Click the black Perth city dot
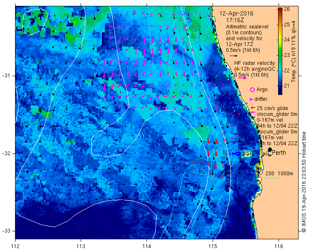 pyautogui.click(x=270, y=150)
